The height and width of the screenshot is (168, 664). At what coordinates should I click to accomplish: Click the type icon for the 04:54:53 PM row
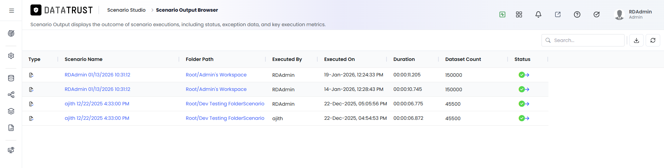pyautogui.click(x=31, y=118)
